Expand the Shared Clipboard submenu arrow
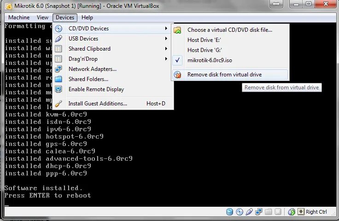339x221 pixels. (x=166, y=49)
